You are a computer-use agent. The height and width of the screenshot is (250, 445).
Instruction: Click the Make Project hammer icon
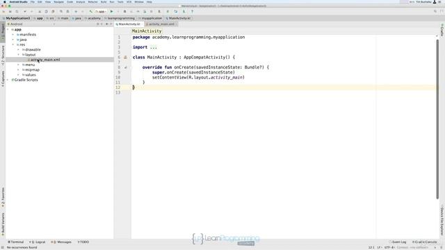[x=90, y=12]
